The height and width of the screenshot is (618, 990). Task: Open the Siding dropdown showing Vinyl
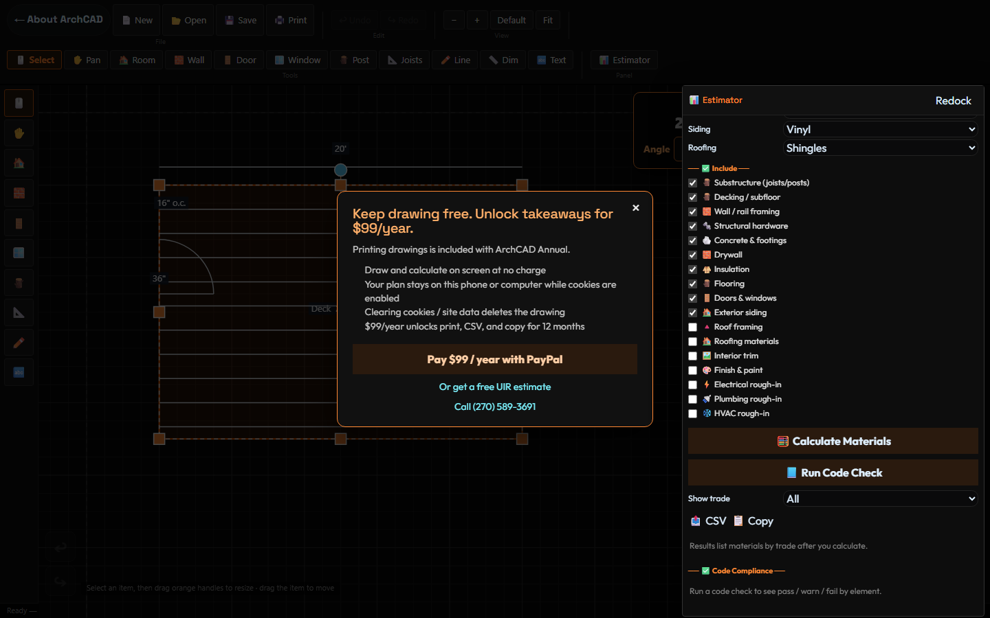tap(881, 129)
